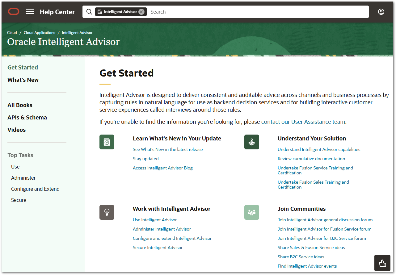Select Get Started in the sidebar
The width and height of the screenshot is (396, 275).
pos(23,68)
